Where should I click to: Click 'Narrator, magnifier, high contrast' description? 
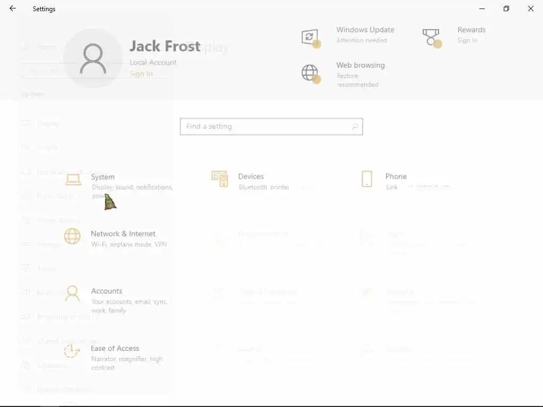(x=127, y=363)
